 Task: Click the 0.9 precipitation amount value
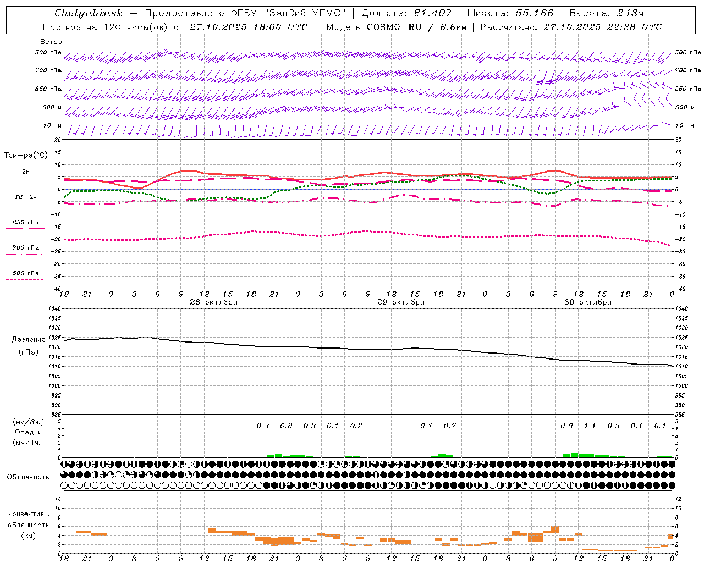point(566,426)
